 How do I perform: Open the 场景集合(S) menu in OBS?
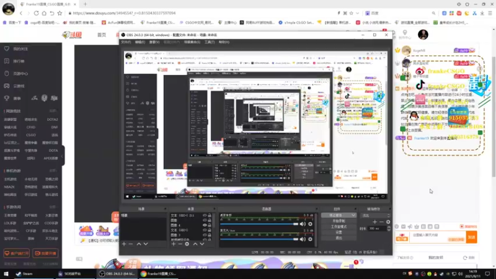192,42
